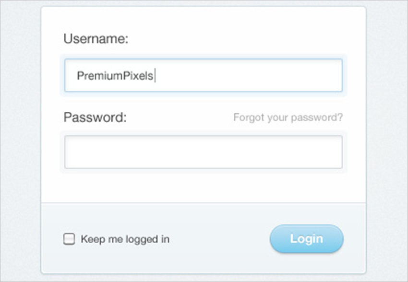Viewport: 408px width, 282px height.
Task: Click the Password label
Action: tap(94, 117)
